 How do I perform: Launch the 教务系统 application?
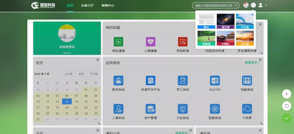(118, 80)
